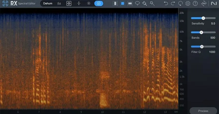Click the 20k frequency scale label
Image resolution: width=219 pixels, height=114 pixels.
[x=181, y=13]
